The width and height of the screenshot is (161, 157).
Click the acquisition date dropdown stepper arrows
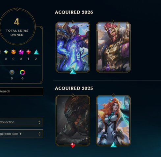[40, 134]
